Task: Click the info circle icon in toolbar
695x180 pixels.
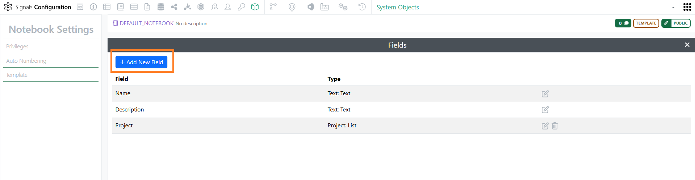Action: click(x=93, y=7)
